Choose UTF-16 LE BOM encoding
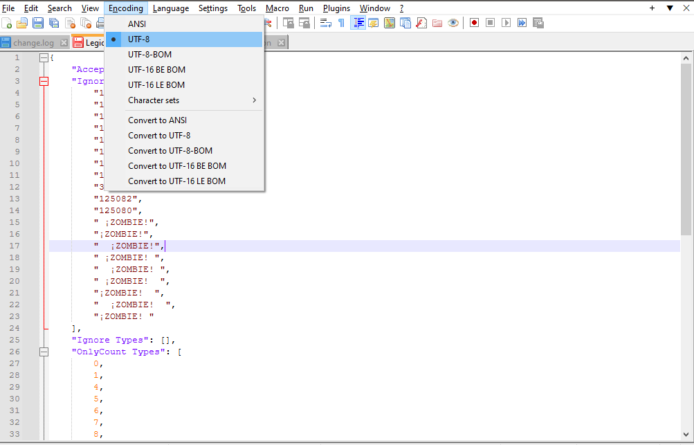The height and width of the screenshot is (445, 694). [x=156, y=85]
